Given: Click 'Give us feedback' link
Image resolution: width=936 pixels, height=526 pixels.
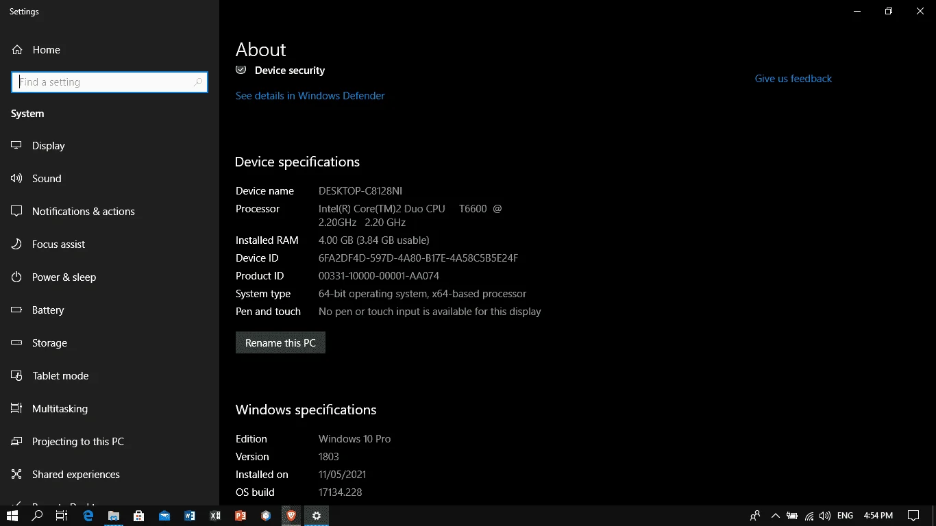Looking at the screenshot, I should pyautogui.click(x=793, y=79).
